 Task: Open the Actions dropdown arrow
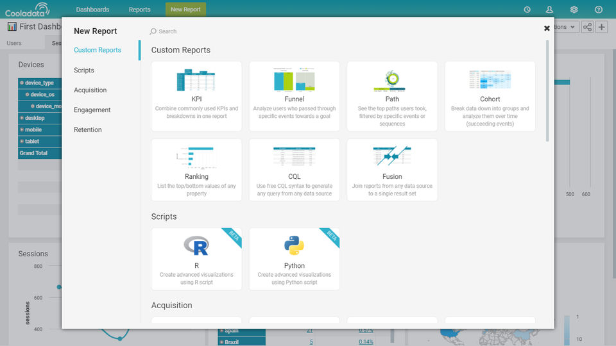tap(572, 27)
